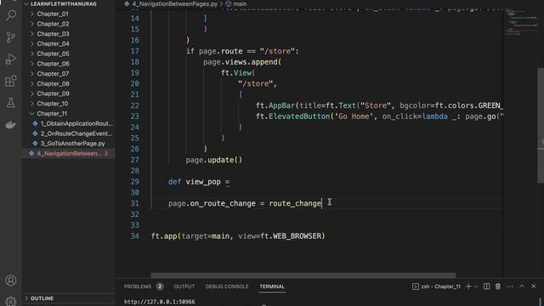Click the main breadcrumb symbol

tap(240, 3)
